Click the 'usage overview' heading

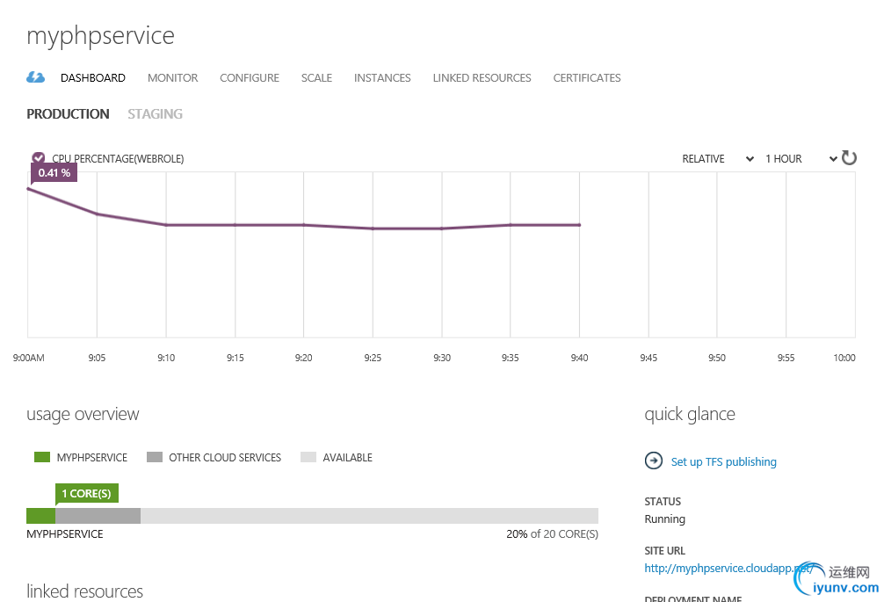click(83, 414)
